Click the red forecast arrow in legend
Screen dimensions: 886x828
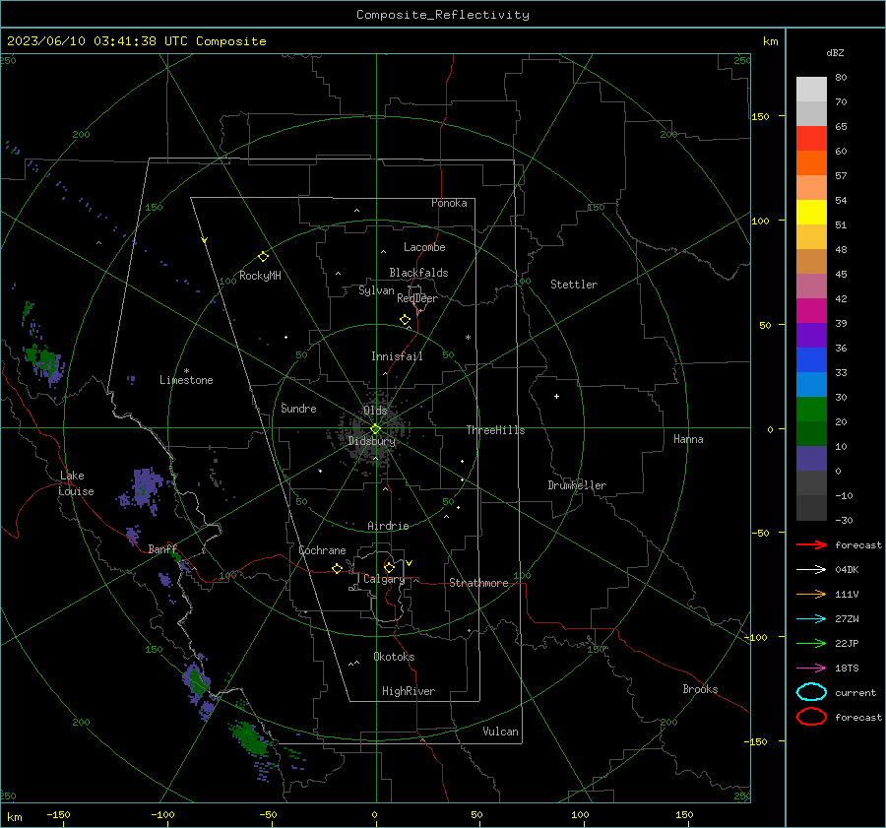(x=811, y=544)
